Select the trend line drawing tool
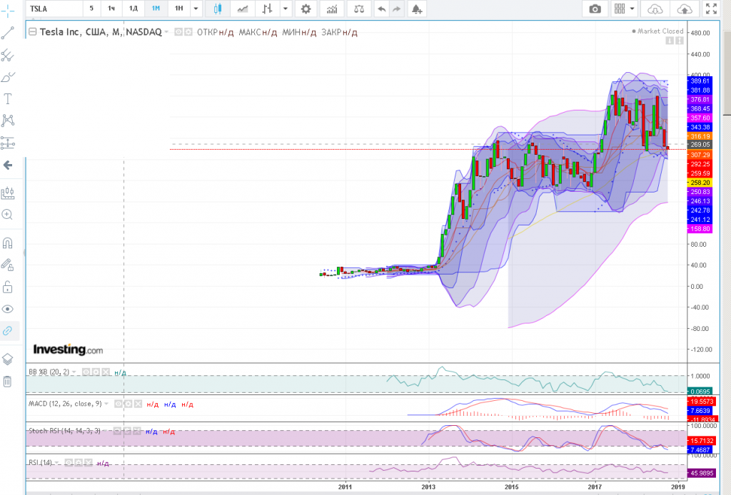731x495 pixels. (x=8, y=33)
